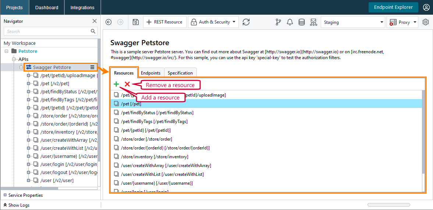This screenshot has width=433, height=210.
Task: Click the Navigator horizontal scrollbar
Action: 29,188
